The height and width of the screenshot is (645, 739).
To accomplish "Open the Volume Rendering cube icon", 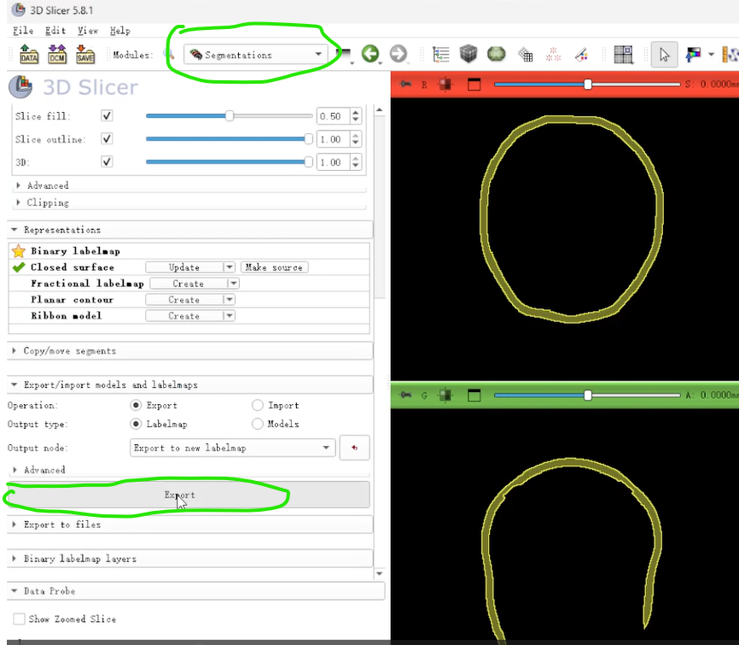I will [x=468, y=54].
